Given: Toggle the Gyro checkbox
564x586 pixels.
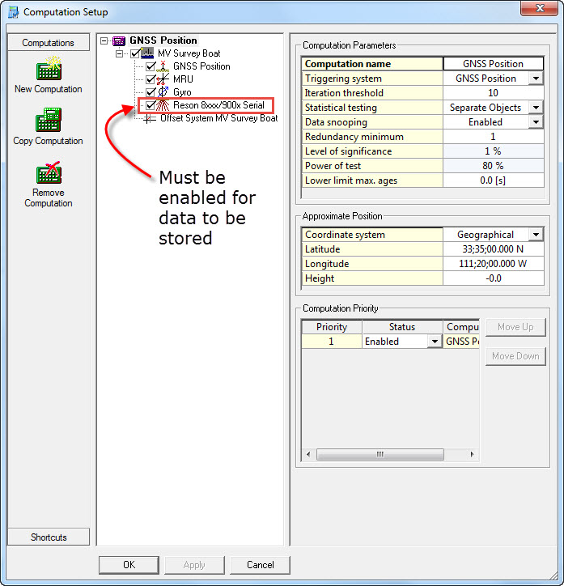Looking at the screenshot, I should (151, 92).
